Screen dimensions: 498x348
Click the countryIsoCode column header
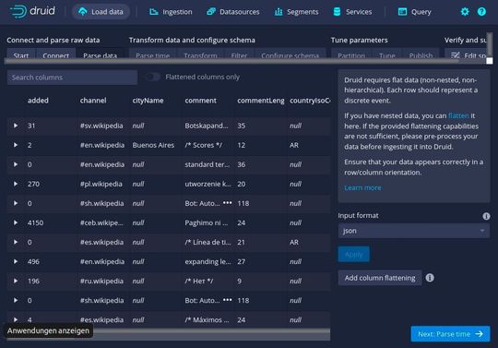(310, 101)
